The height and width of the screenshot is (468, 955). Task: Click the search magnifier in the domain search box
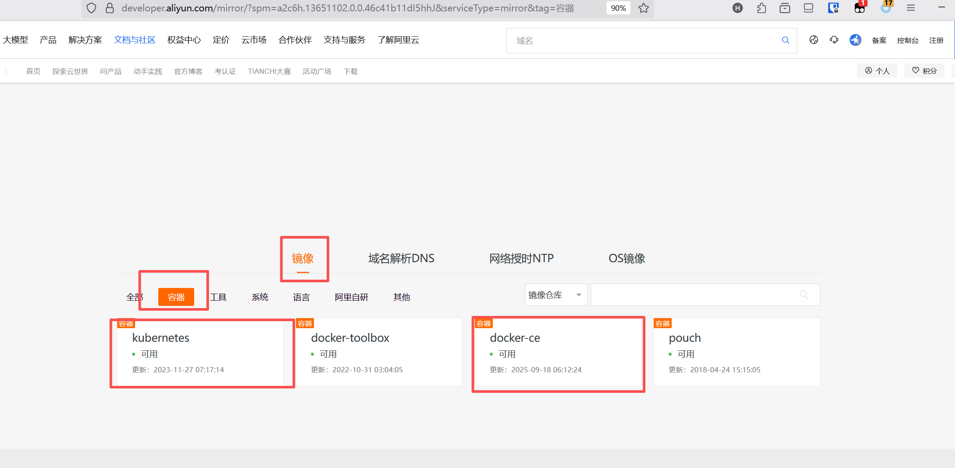[785, 40]
